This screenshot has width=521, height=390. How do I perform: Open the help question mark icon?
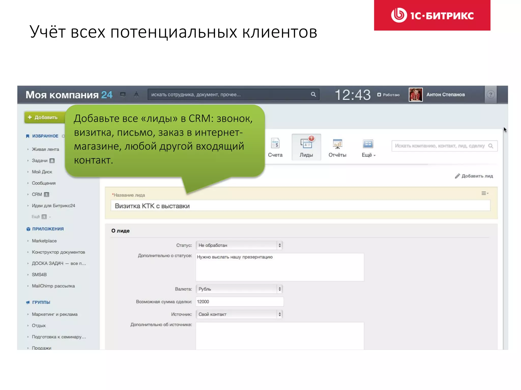click(x=490, y=95)
